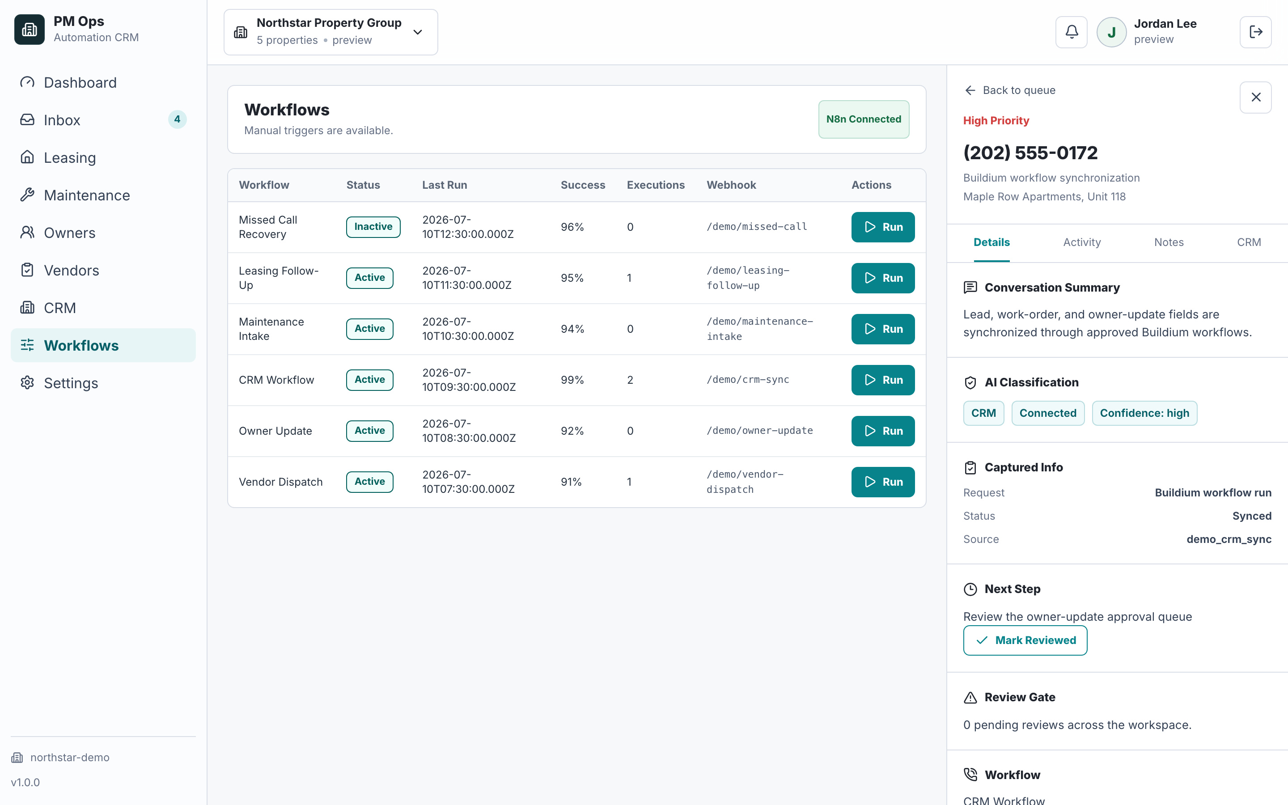Click the /demo/owner-update webhook path
Image resolution: width=1288 pixels, height=805 pixels.
(x=759, y=431)
